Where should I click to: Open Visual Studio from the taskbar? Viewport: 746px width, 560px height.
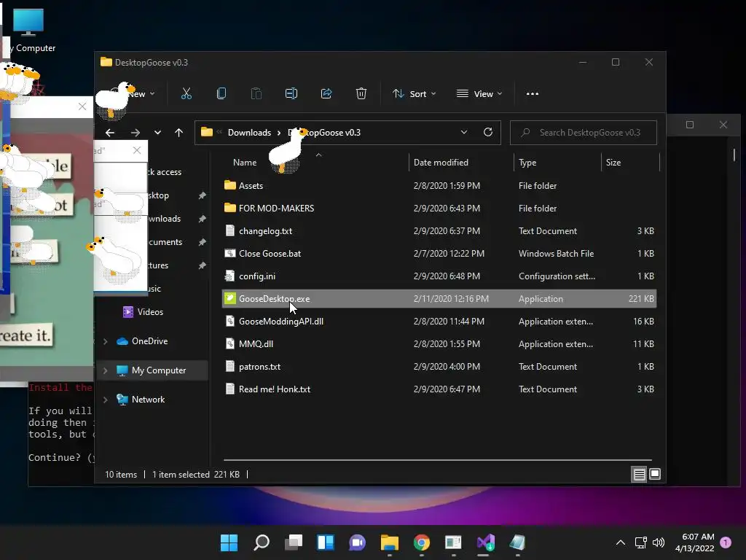click(486, 542)
